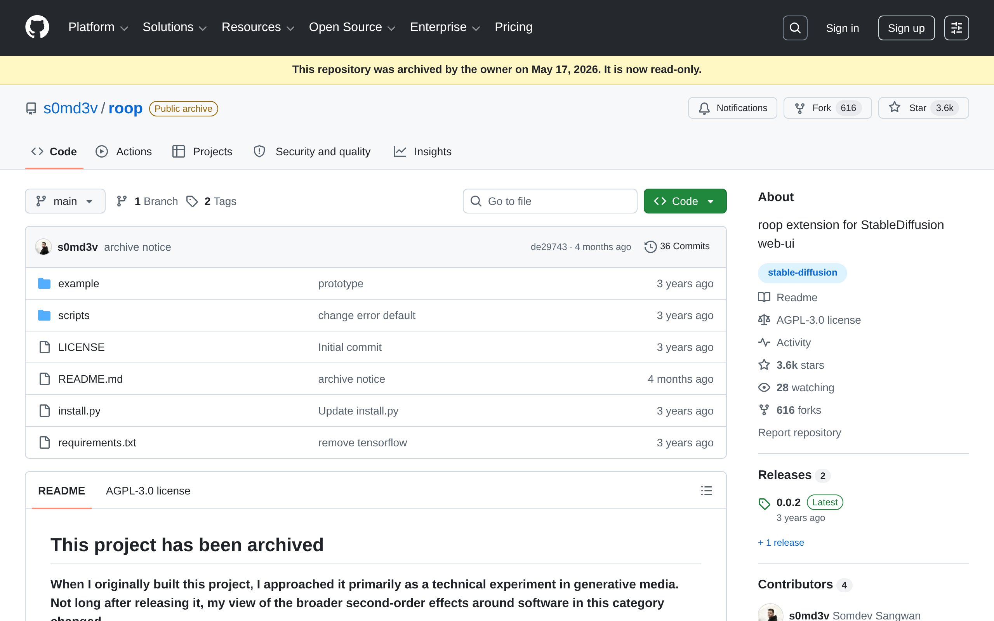This screenshot has height=621, width=994.
Task: Go to the GitHub homepage logo
Action: pyautogui.click(x=37, y=27)
